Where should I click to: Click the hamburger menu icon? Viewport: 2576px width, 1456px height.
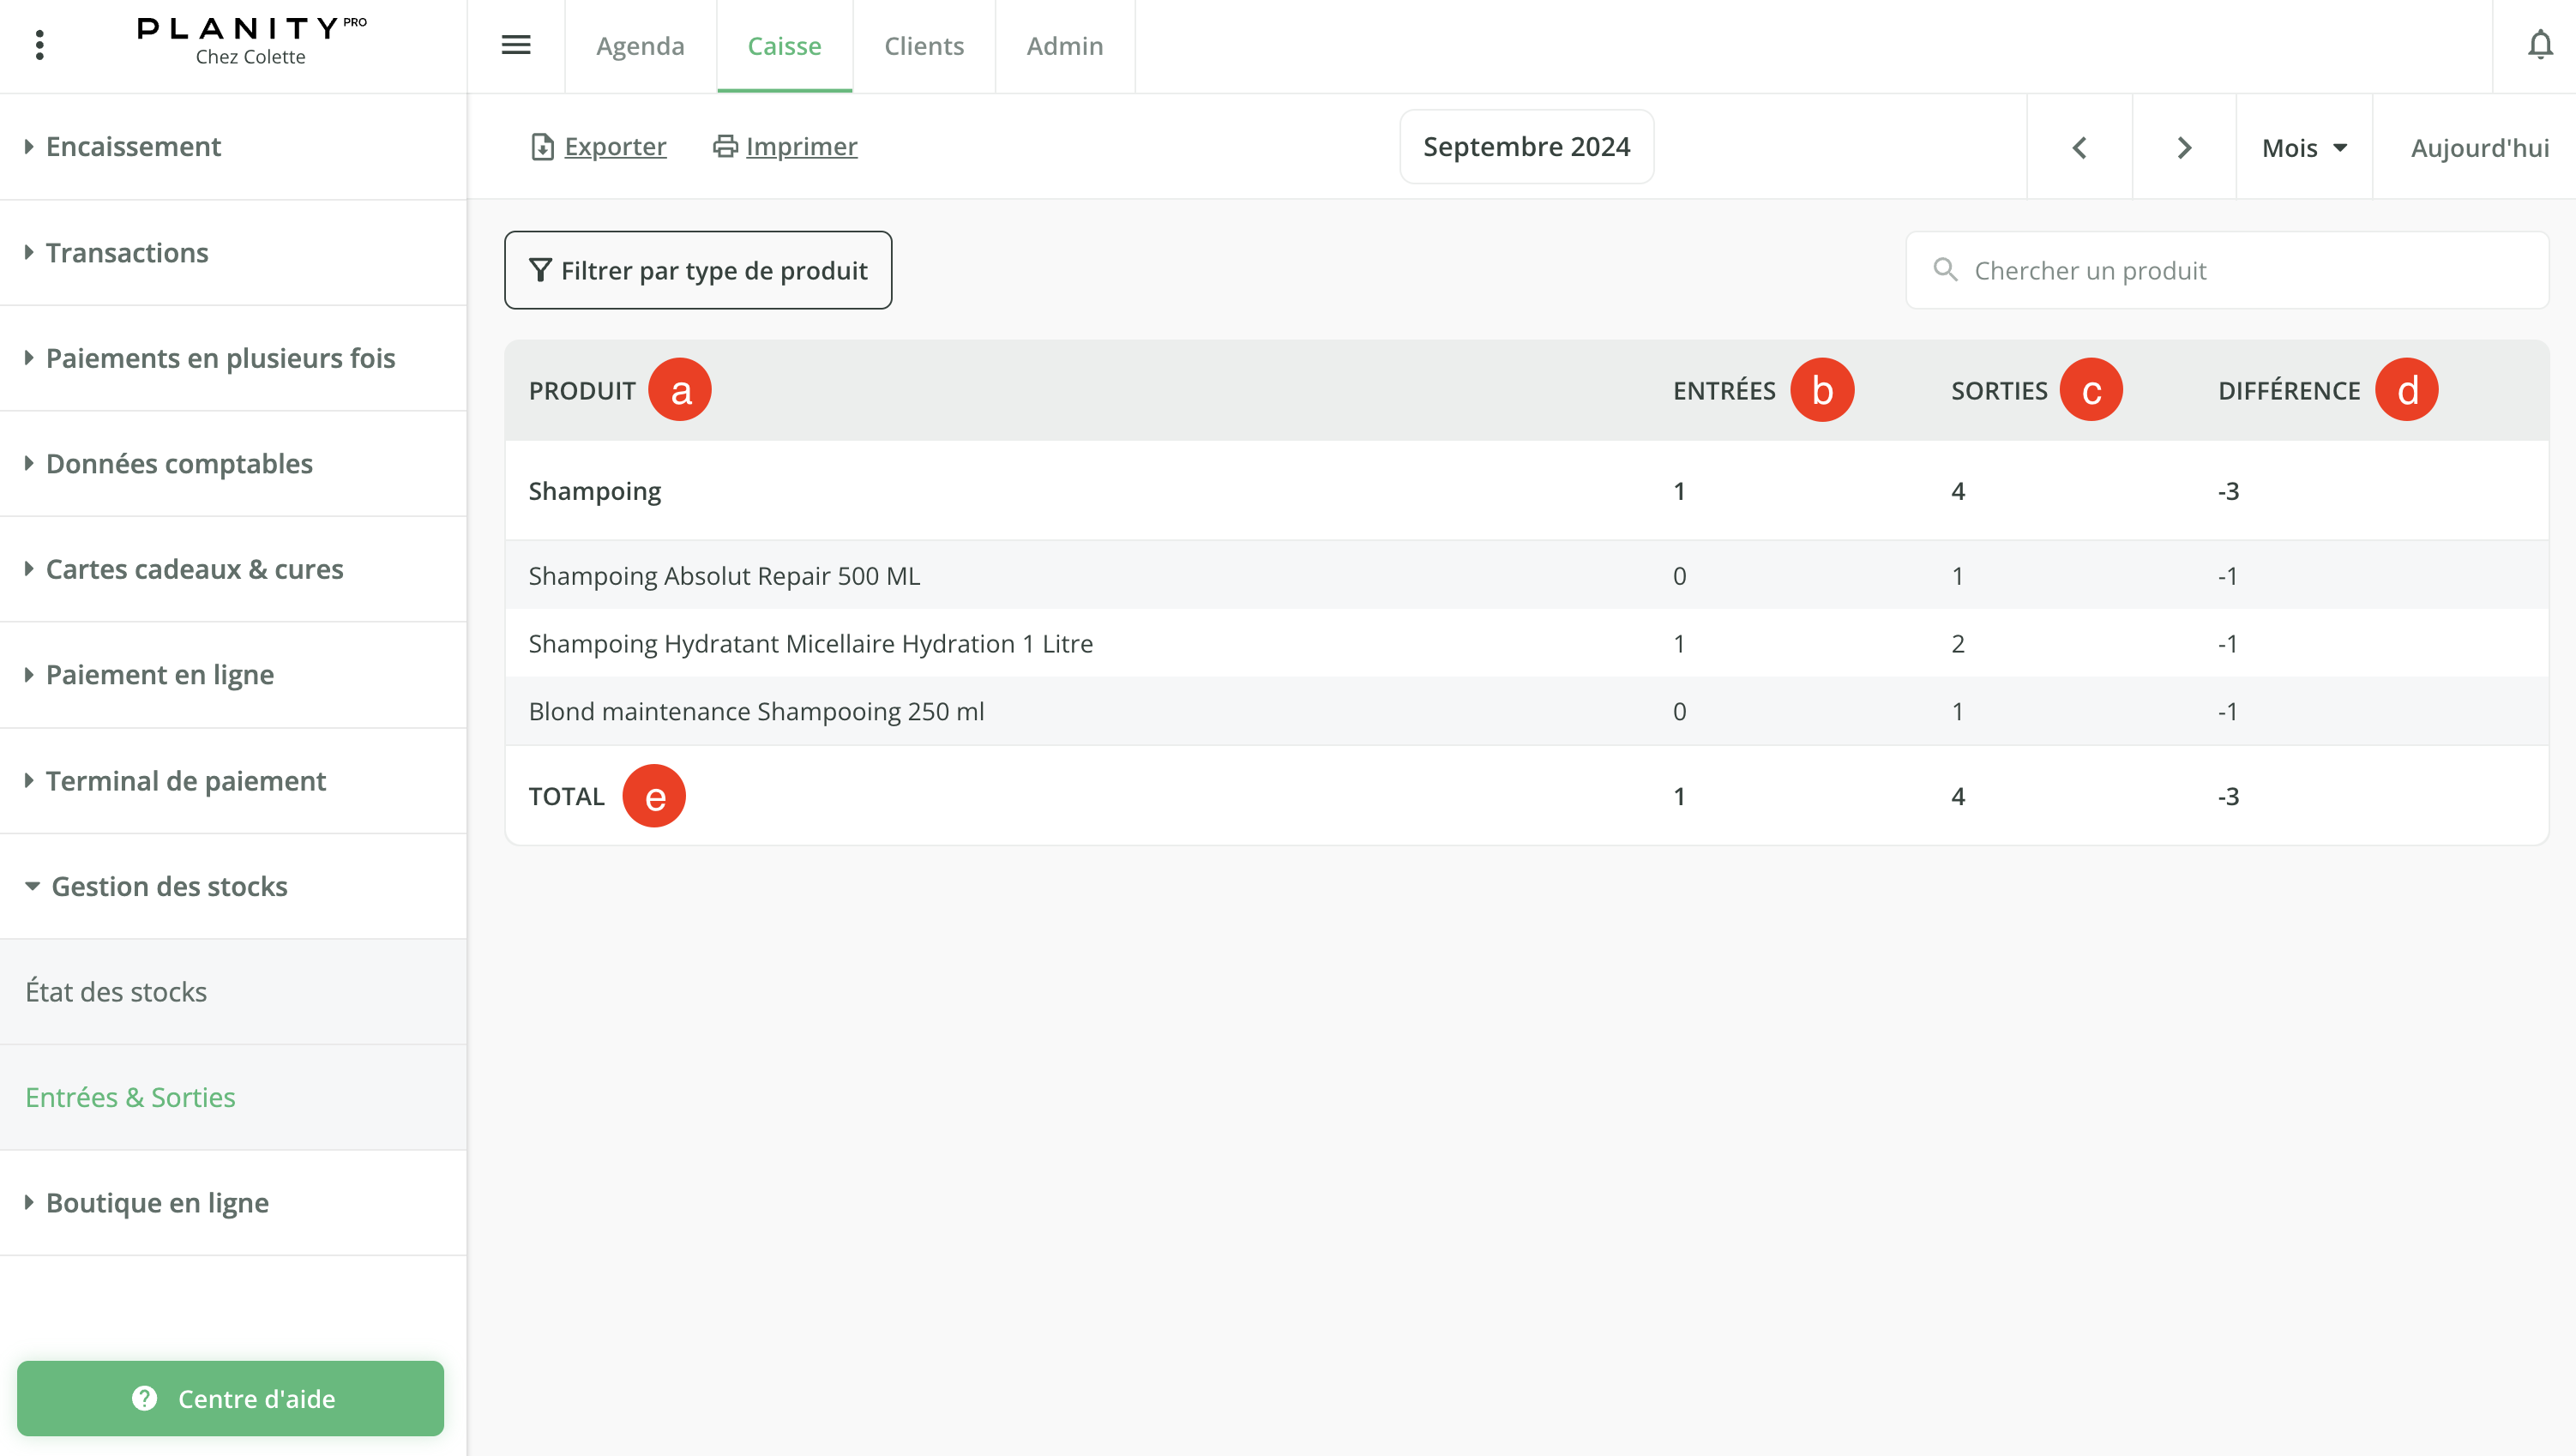516,45
